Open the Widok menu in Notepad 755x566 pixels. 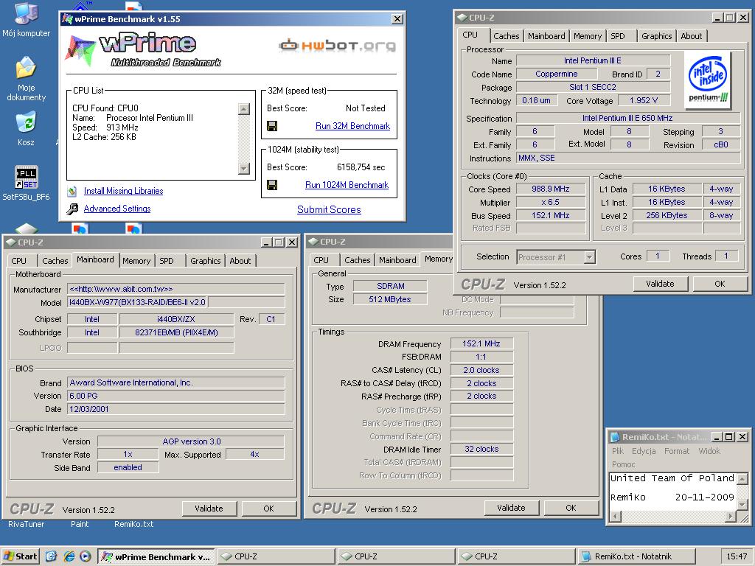point(709,452)
